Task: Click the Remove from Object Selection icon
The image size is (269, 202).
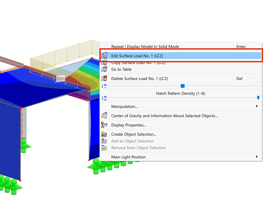Action: point(104,148)
